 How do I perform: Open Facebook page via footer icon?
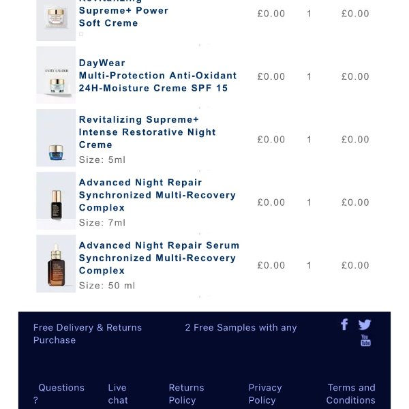click(344, 324)
